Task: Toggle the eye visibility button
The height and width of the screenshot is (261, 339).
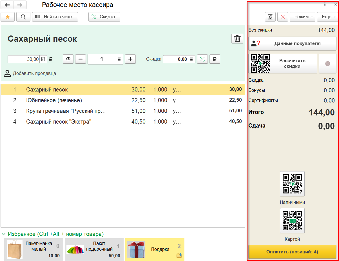Action: click(x=68, y=59)
